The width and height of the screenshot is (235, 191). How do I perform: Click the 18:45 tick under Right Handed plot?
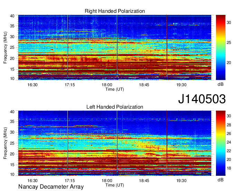pos(144,85)
